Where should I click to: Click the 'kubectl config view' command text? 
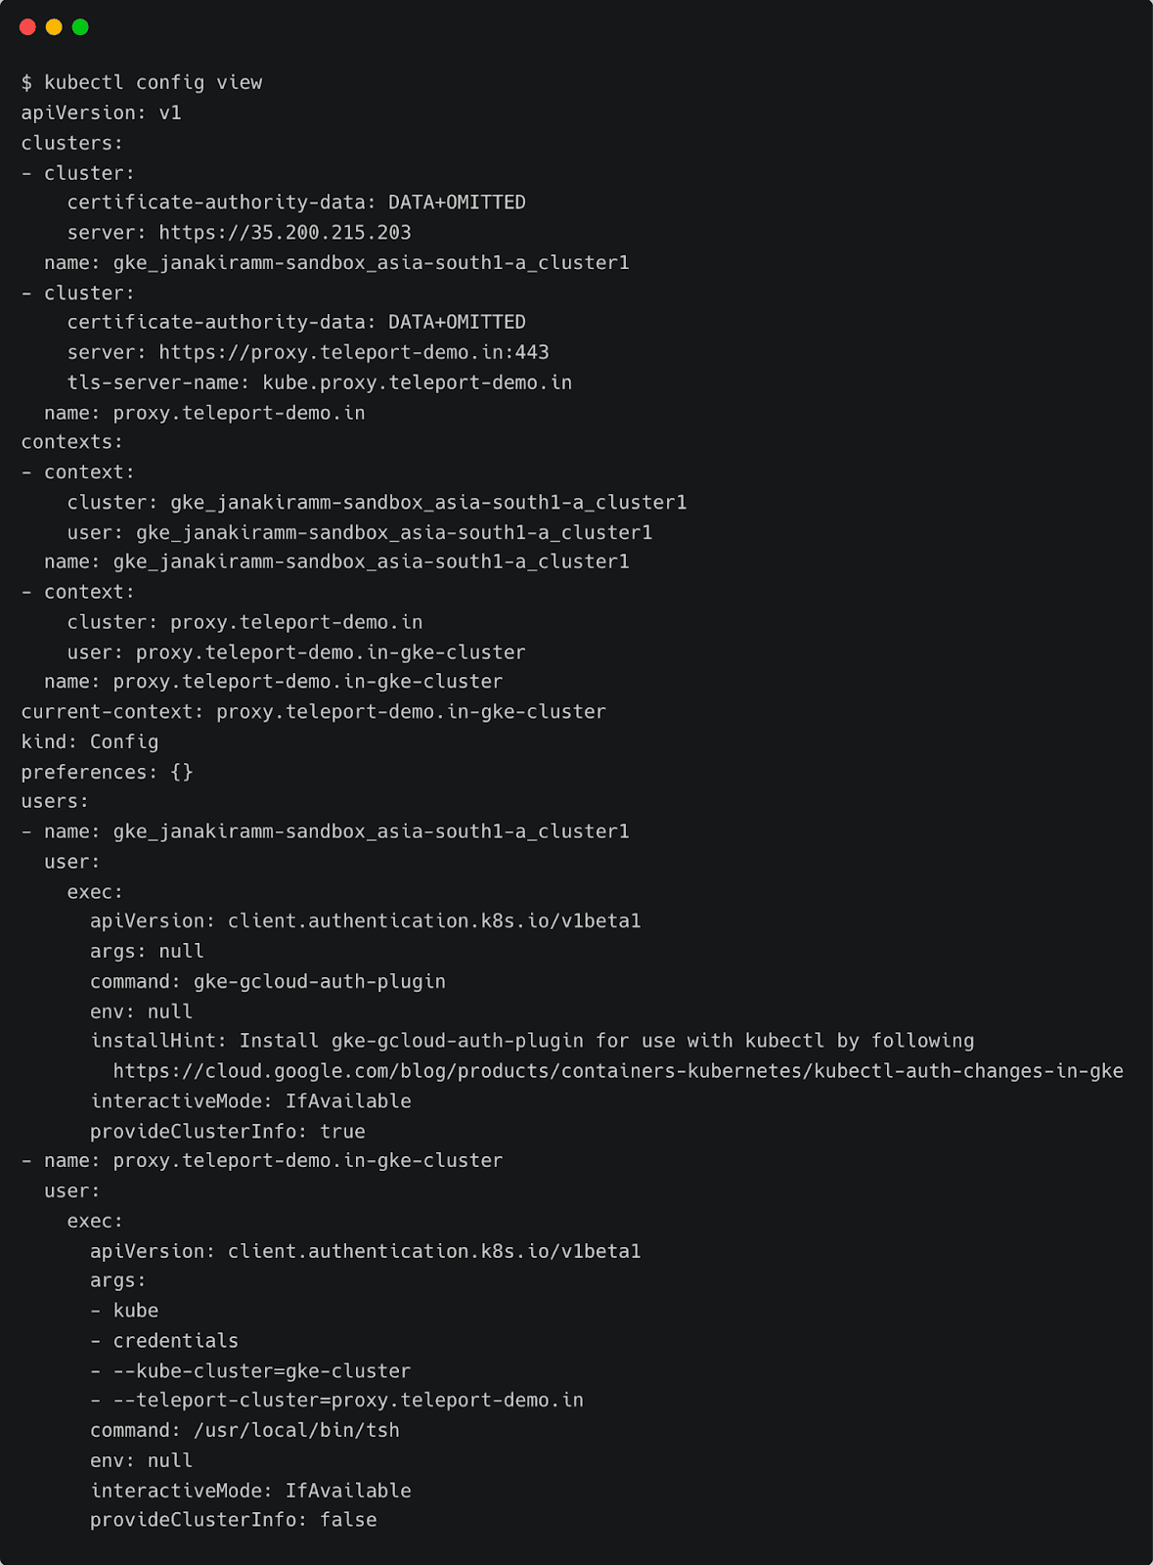153,82
